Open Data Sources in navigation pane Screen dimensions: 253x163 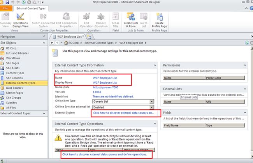point(14,88)
